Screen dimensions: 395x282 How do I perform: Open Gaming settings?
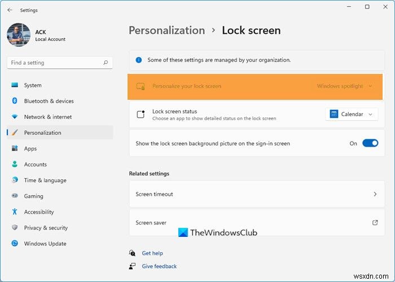pos(60,196)
